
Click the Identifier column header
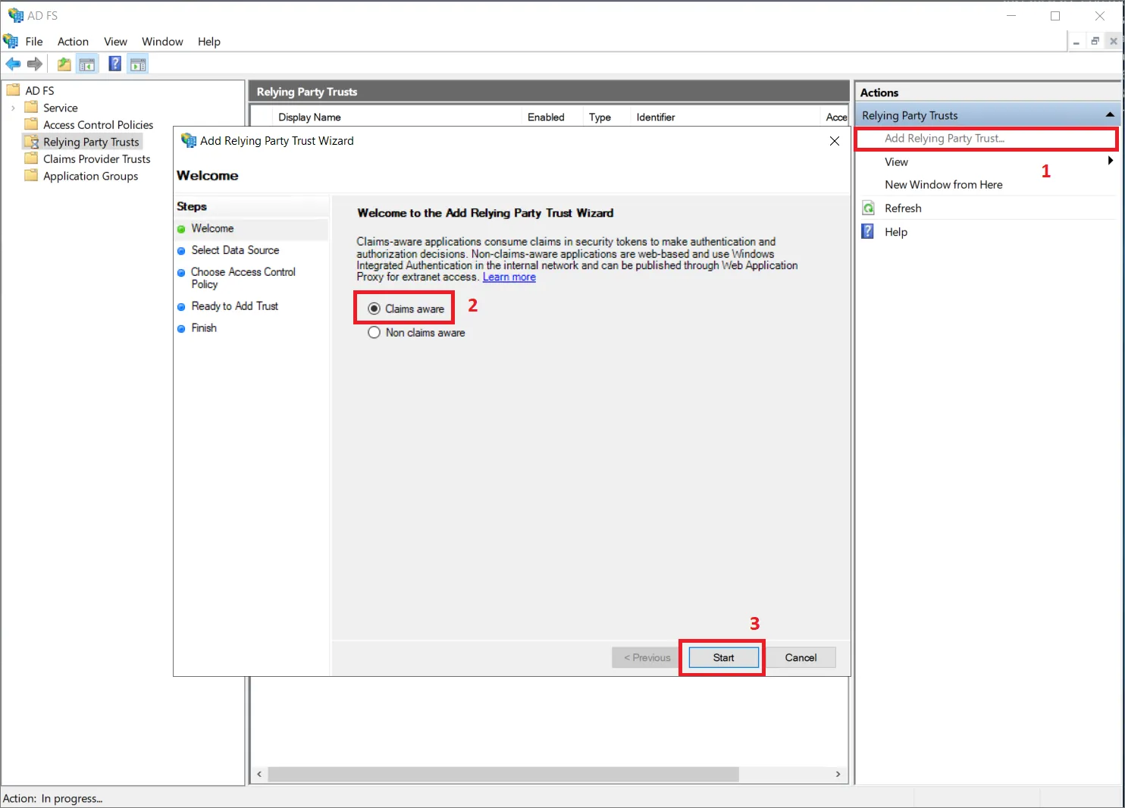coord(656,117)
